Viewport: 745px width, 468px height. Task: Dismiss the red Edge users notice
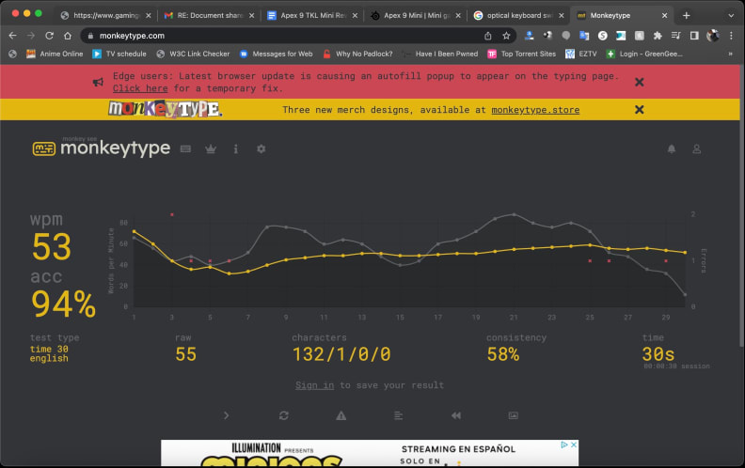tap(640, 82)
